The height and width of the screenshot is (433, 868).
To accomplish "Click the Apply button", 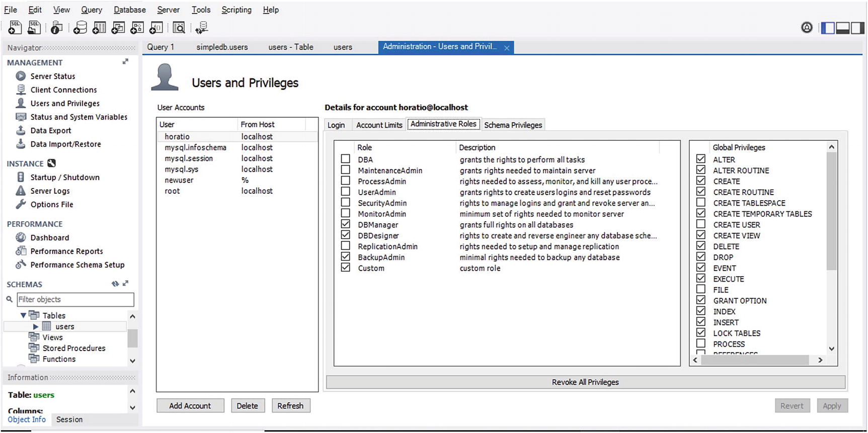I will click(832, 406).
